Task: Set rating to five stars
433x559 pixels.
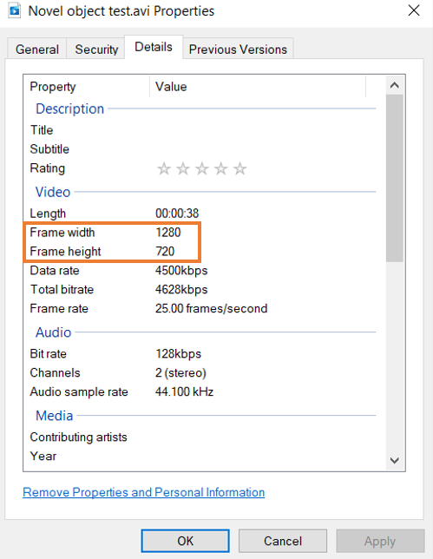Action: [x=239, y=168]
